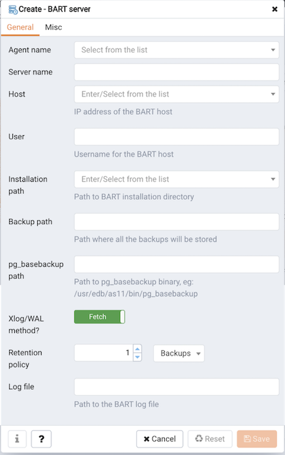The height and width of the screenshot is (455, 285).
Task: Click 'Path where all the backups will be stored'
Action: [146, 239]
